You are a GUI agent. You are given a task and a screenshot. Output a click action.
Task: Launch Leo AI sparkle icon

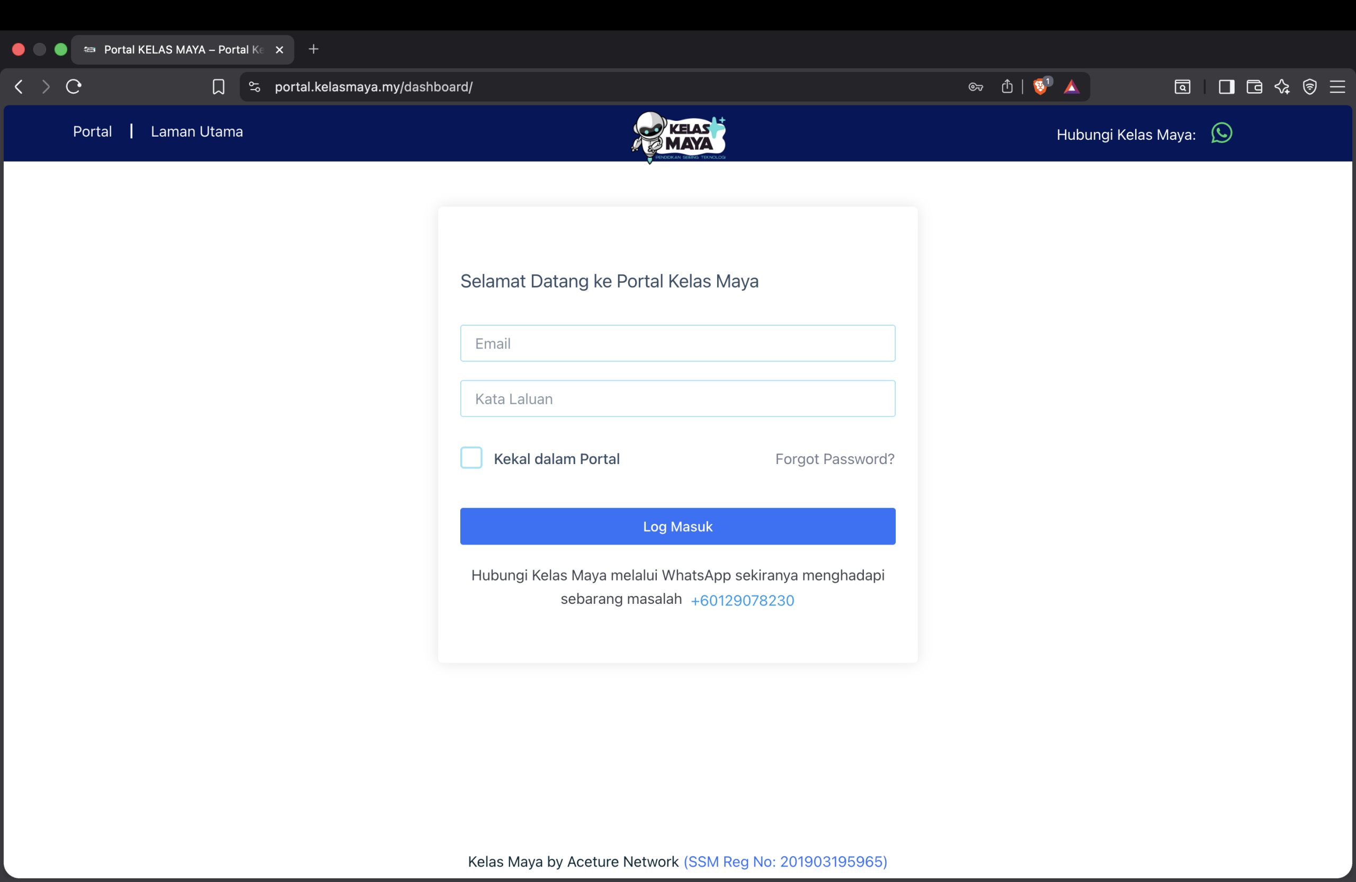[x=1282, y=86]
